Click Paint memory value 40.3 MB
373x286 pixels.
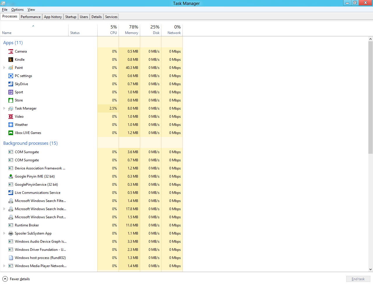point(132,68)
